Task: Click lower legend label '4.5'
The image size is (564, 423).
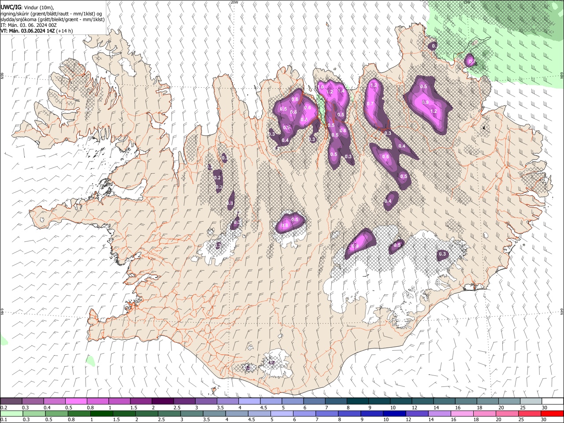Action: (251, 420)
